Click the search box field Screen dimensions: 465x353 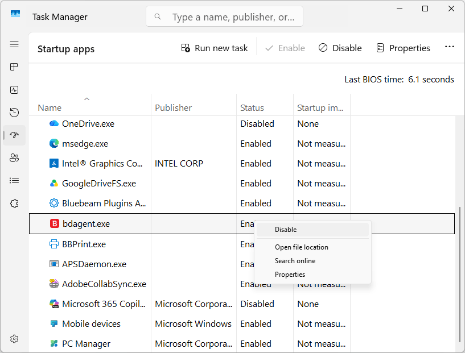click(224, 17)
